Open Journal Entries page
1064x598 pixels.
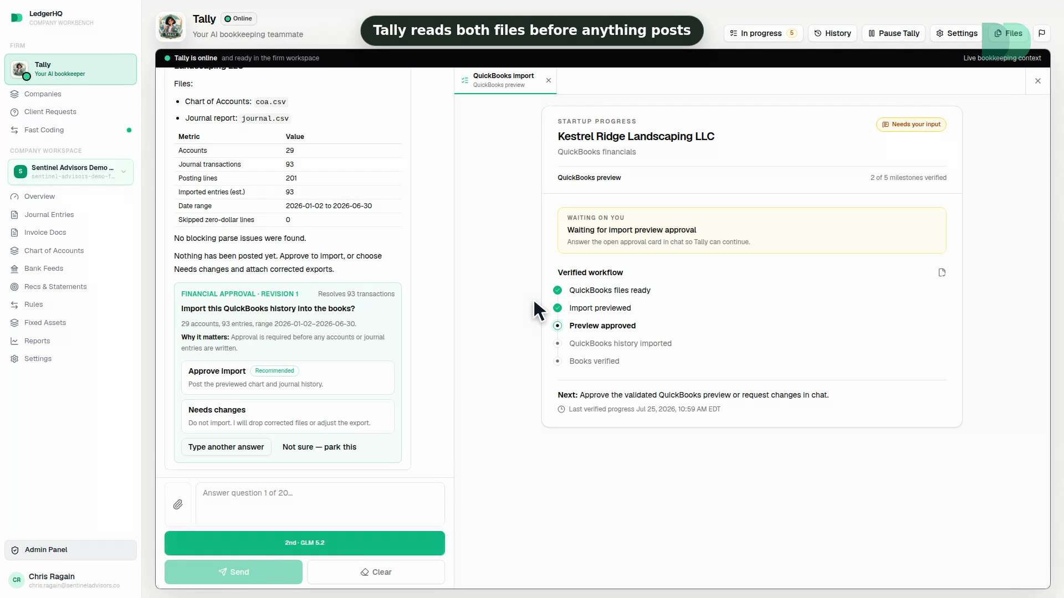click(49, 215)
